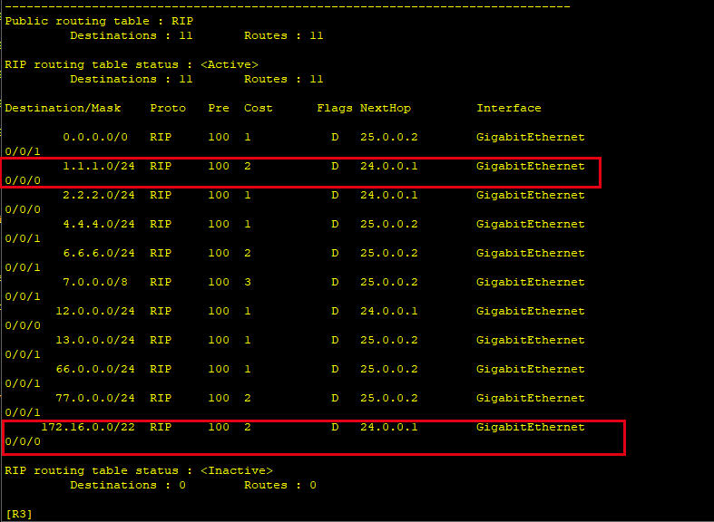Click RIP protocol in the 13.0.0.0/24 row
The width and height of the screenshot is (714, 522).
161,340
